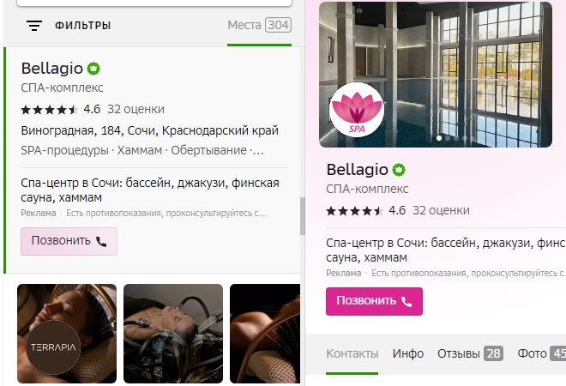This screenshot has width=566, height=386.
Task: Open the Контакты tab
Action: coord(352,353)
